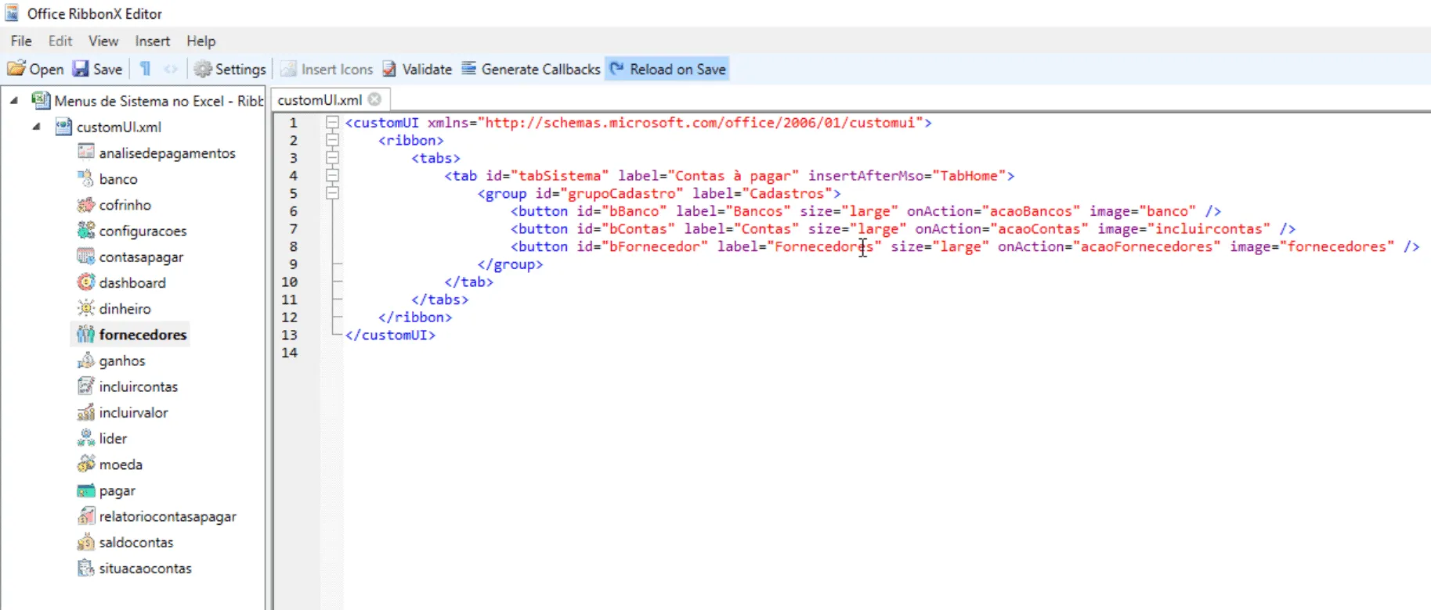Select the saldocontas icon item
Viewport: 1431px width, 610px height.
[125, 543]
